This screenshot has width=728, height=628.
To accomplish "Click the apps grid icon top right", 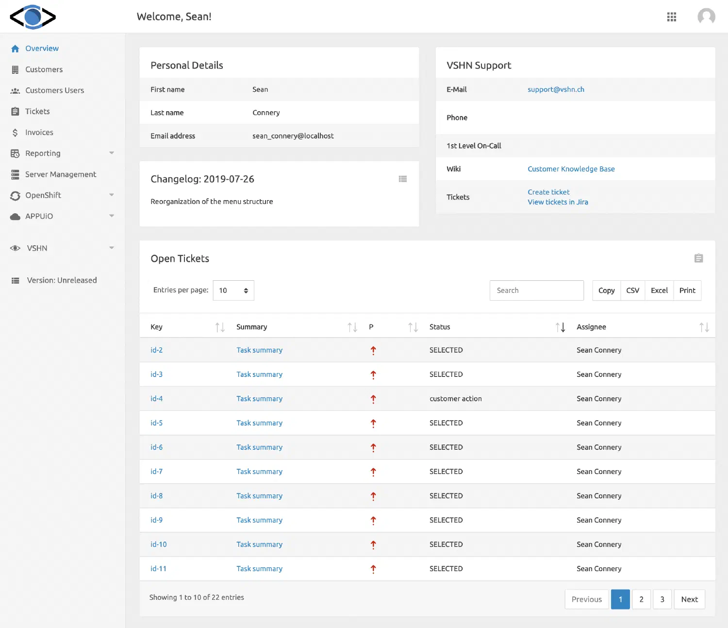I will [x=672, y=16].
